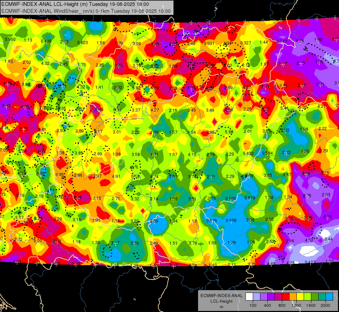Click the 7.35 wind shear value
This screenshot has height=312, width=339.
click(43, 107)
